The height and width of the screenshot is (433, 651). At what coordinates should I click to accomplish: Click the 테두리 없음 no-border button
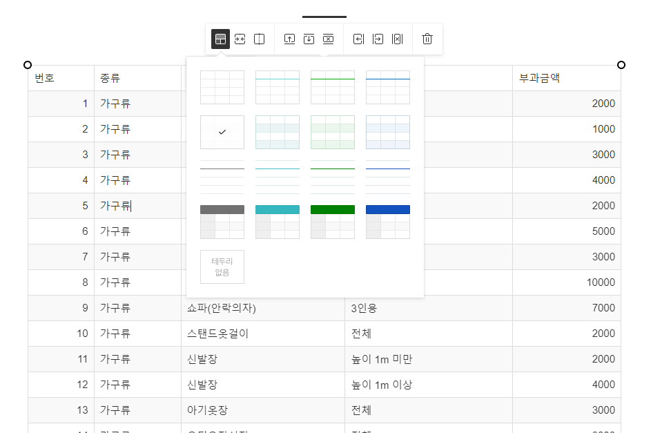pos(222,267)
